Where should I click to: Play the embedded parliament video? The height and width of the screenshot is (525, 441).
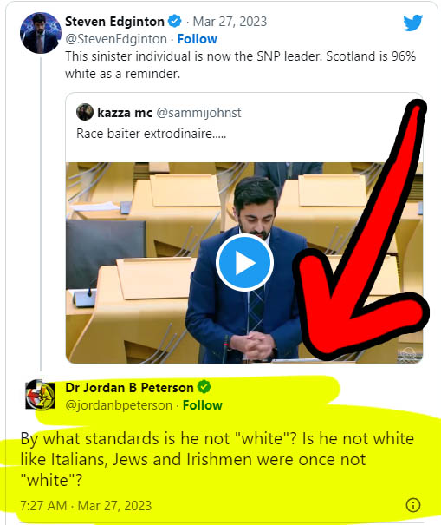[244, 262]
